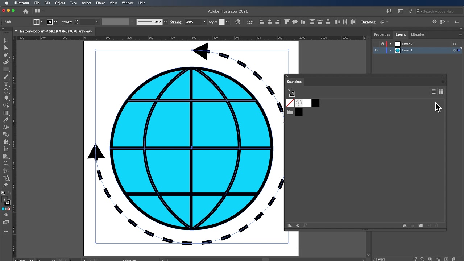Switch Swatches to thumbnail grid view
The height and width of the screenshot is (261, 464).
pos(441,91)
